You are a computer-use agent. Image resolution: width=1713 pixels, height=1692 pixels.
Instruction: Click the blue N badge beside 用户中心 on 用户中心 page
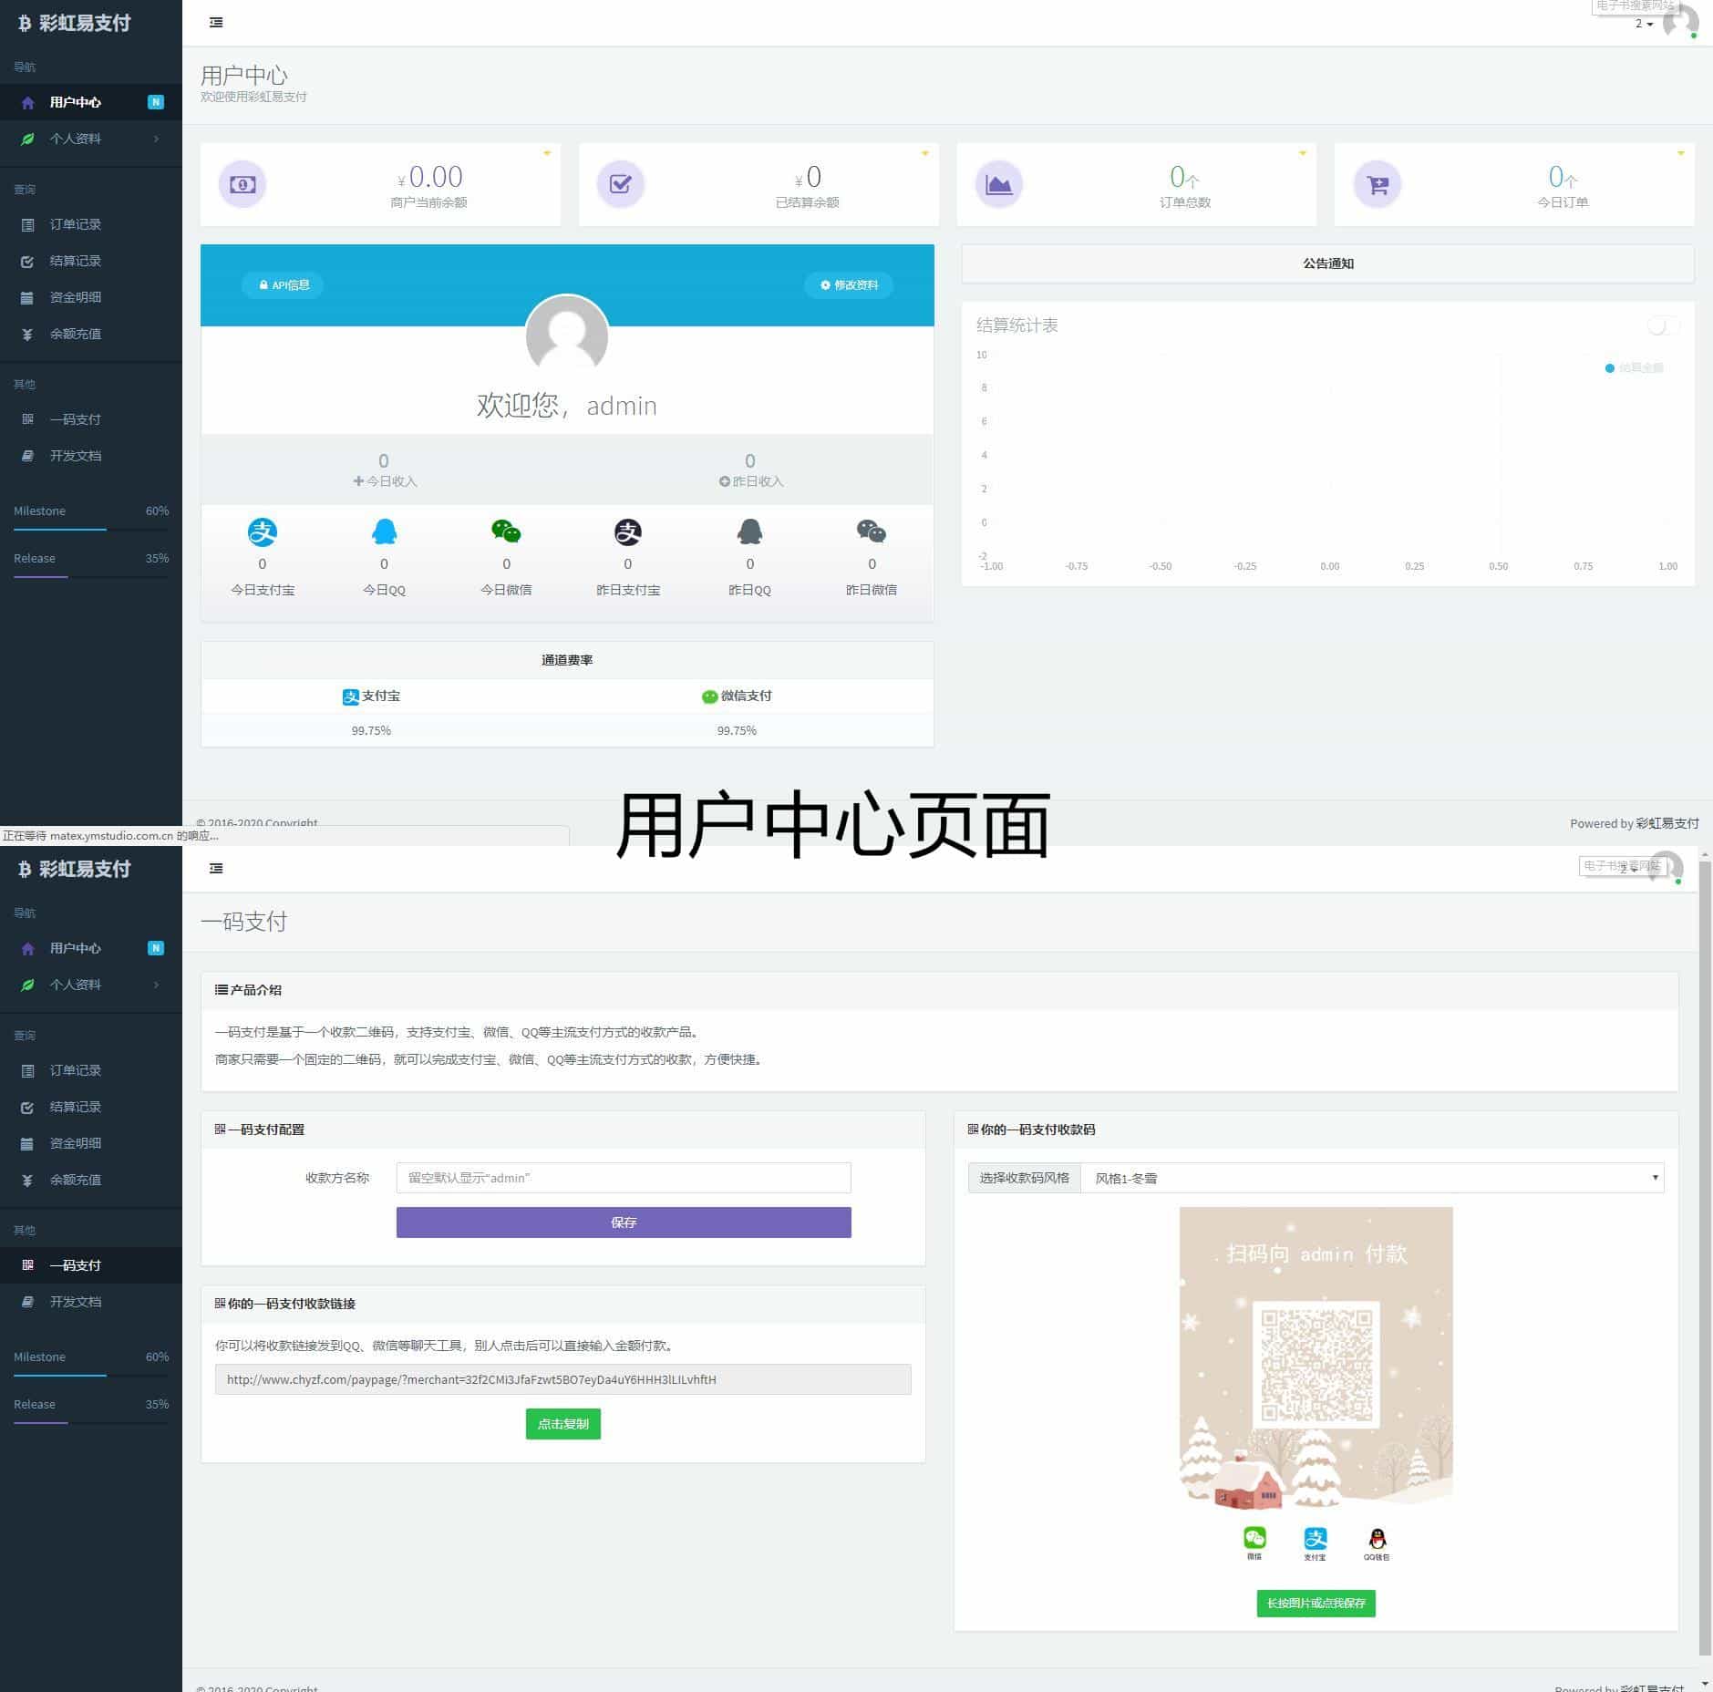156,102
